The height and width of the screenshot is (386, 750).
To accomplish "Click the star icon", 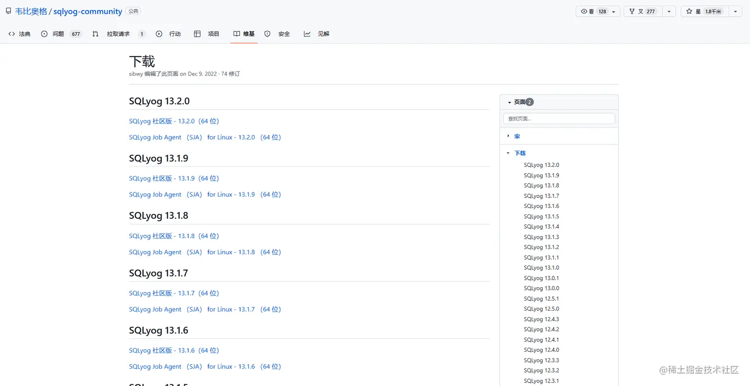I will click(x=689, y=11).
